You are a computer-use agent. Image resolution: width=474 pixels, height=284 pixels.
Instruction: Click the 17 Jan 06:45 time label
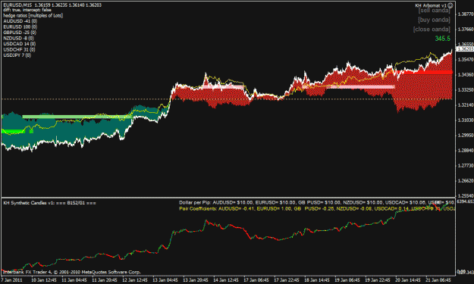coord(256,279)
